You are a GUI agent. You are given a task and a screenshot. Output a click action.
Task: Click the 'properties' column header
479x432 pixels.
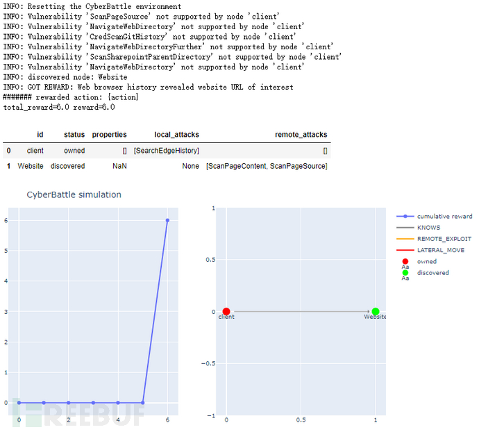coord(110,135)
